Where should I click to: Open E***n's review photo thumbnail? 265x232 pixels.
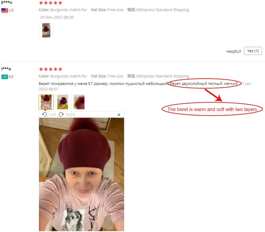pos(46,30)
